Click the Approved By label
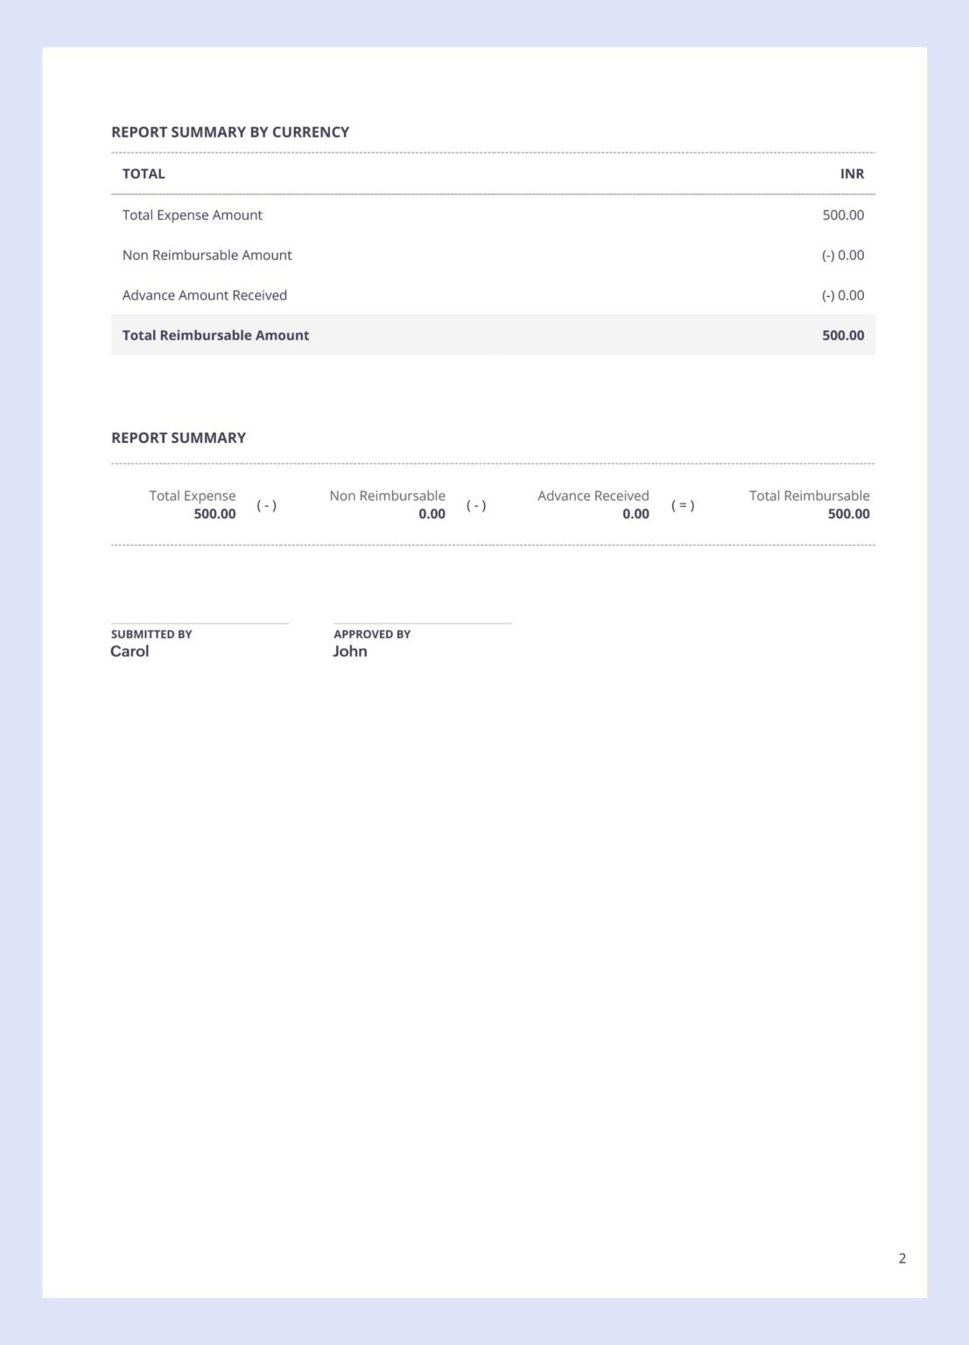969x1345 pixels. pos(372,634)
